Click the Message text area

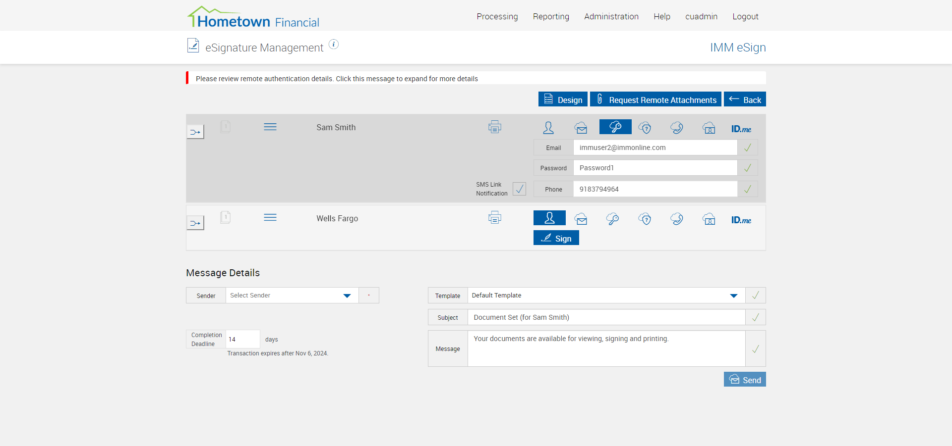coord(606,349)
